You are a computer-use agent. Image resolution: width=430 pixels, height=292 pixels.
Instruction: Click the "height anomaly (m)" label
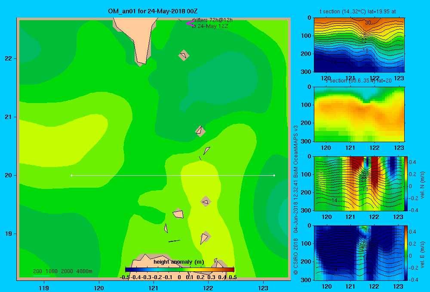(179, 262)
